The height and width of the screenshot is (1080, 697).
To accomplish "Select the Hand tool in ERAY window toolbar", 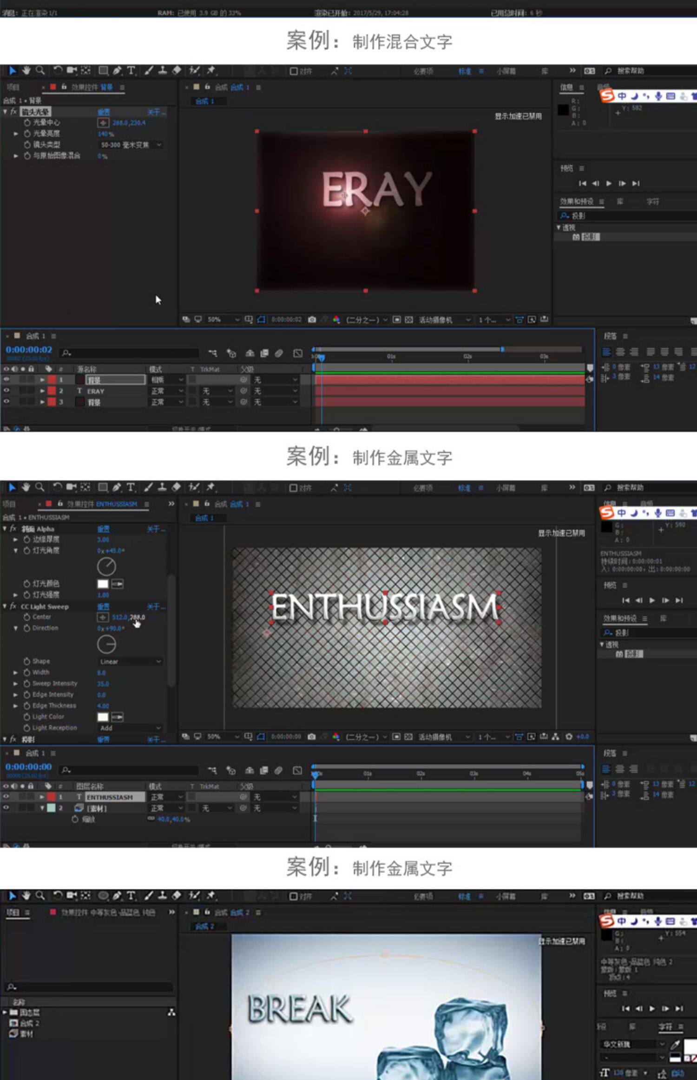I will 26,70.
